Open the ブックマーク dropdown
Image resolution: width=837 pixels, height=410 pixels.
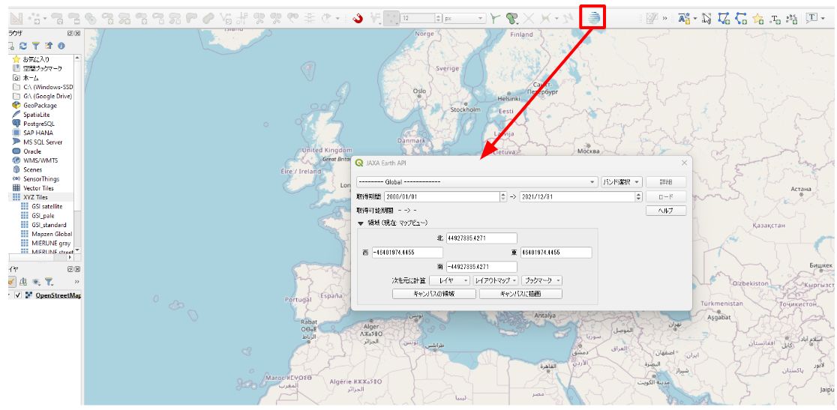(541, 280)
